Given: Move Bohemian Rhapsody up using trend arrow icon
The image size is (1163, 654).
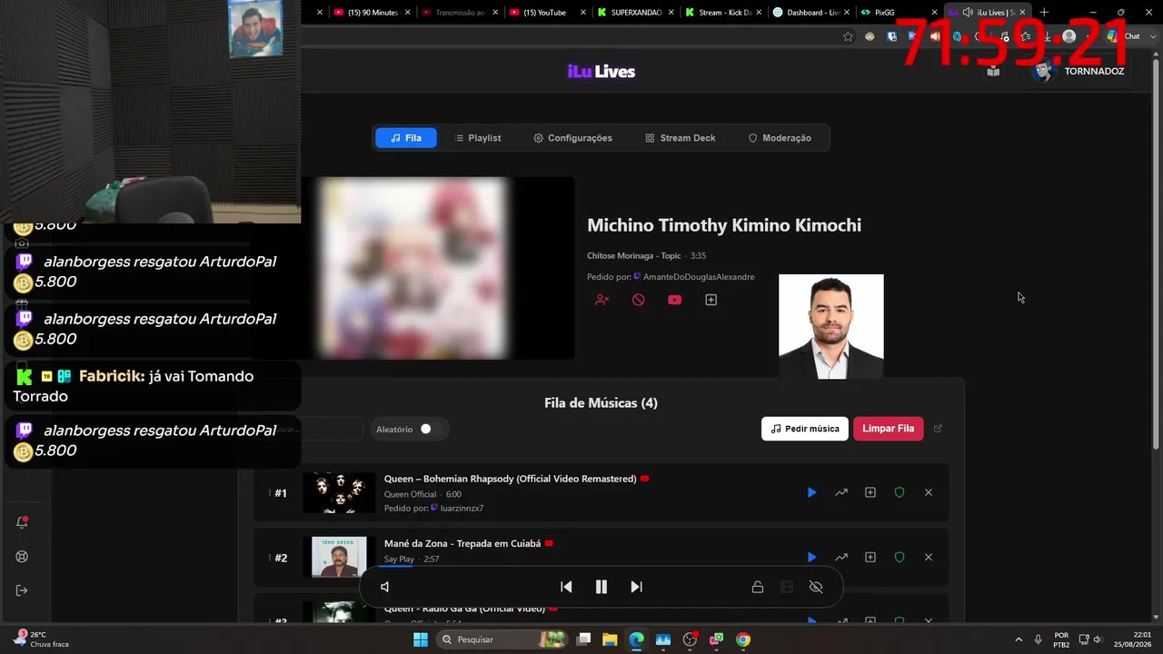Looking at the screenshot, I should (x=841, y=492).
